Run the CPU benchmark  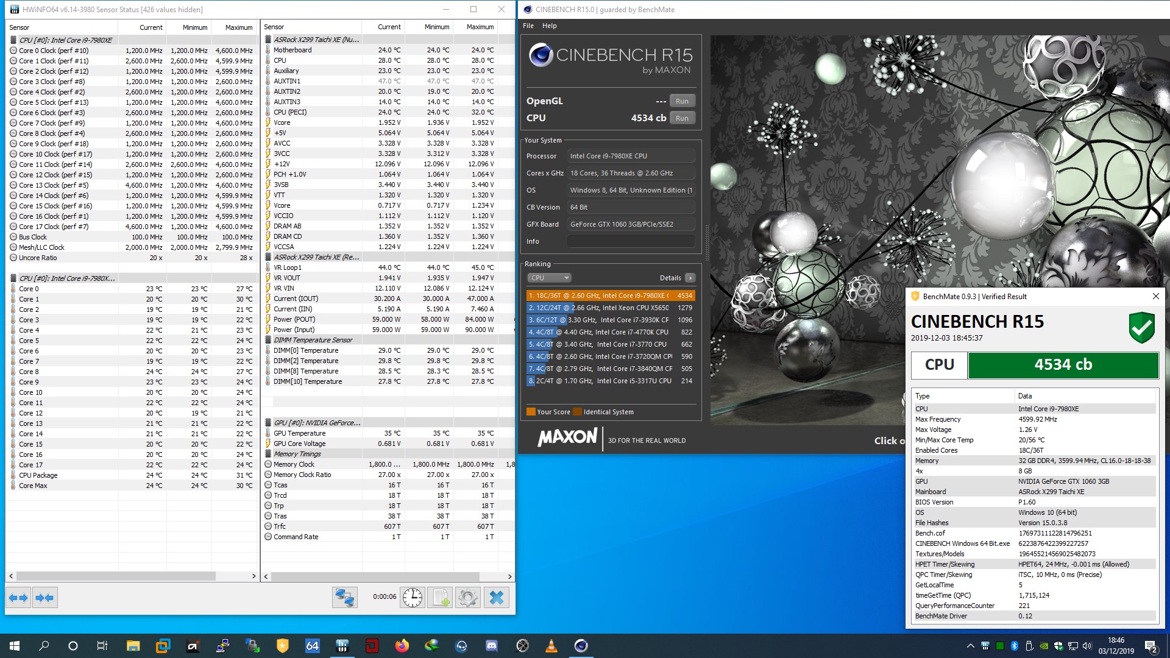682,118
